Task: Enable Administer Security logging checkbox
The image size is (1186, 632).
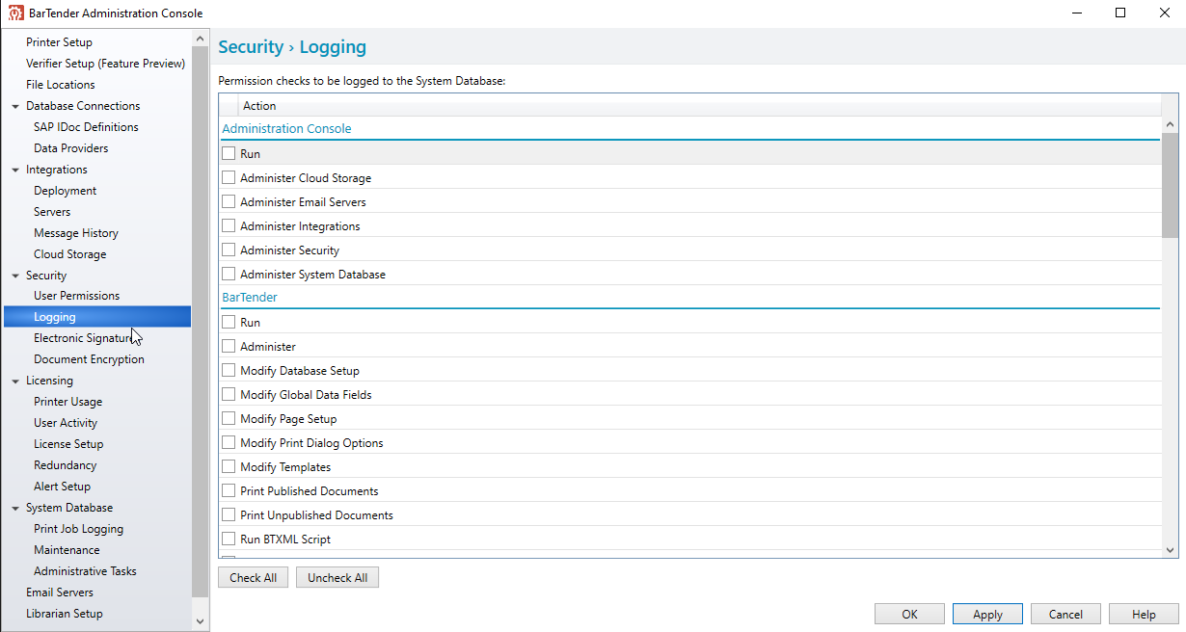Action: click(x=229, y=250)
